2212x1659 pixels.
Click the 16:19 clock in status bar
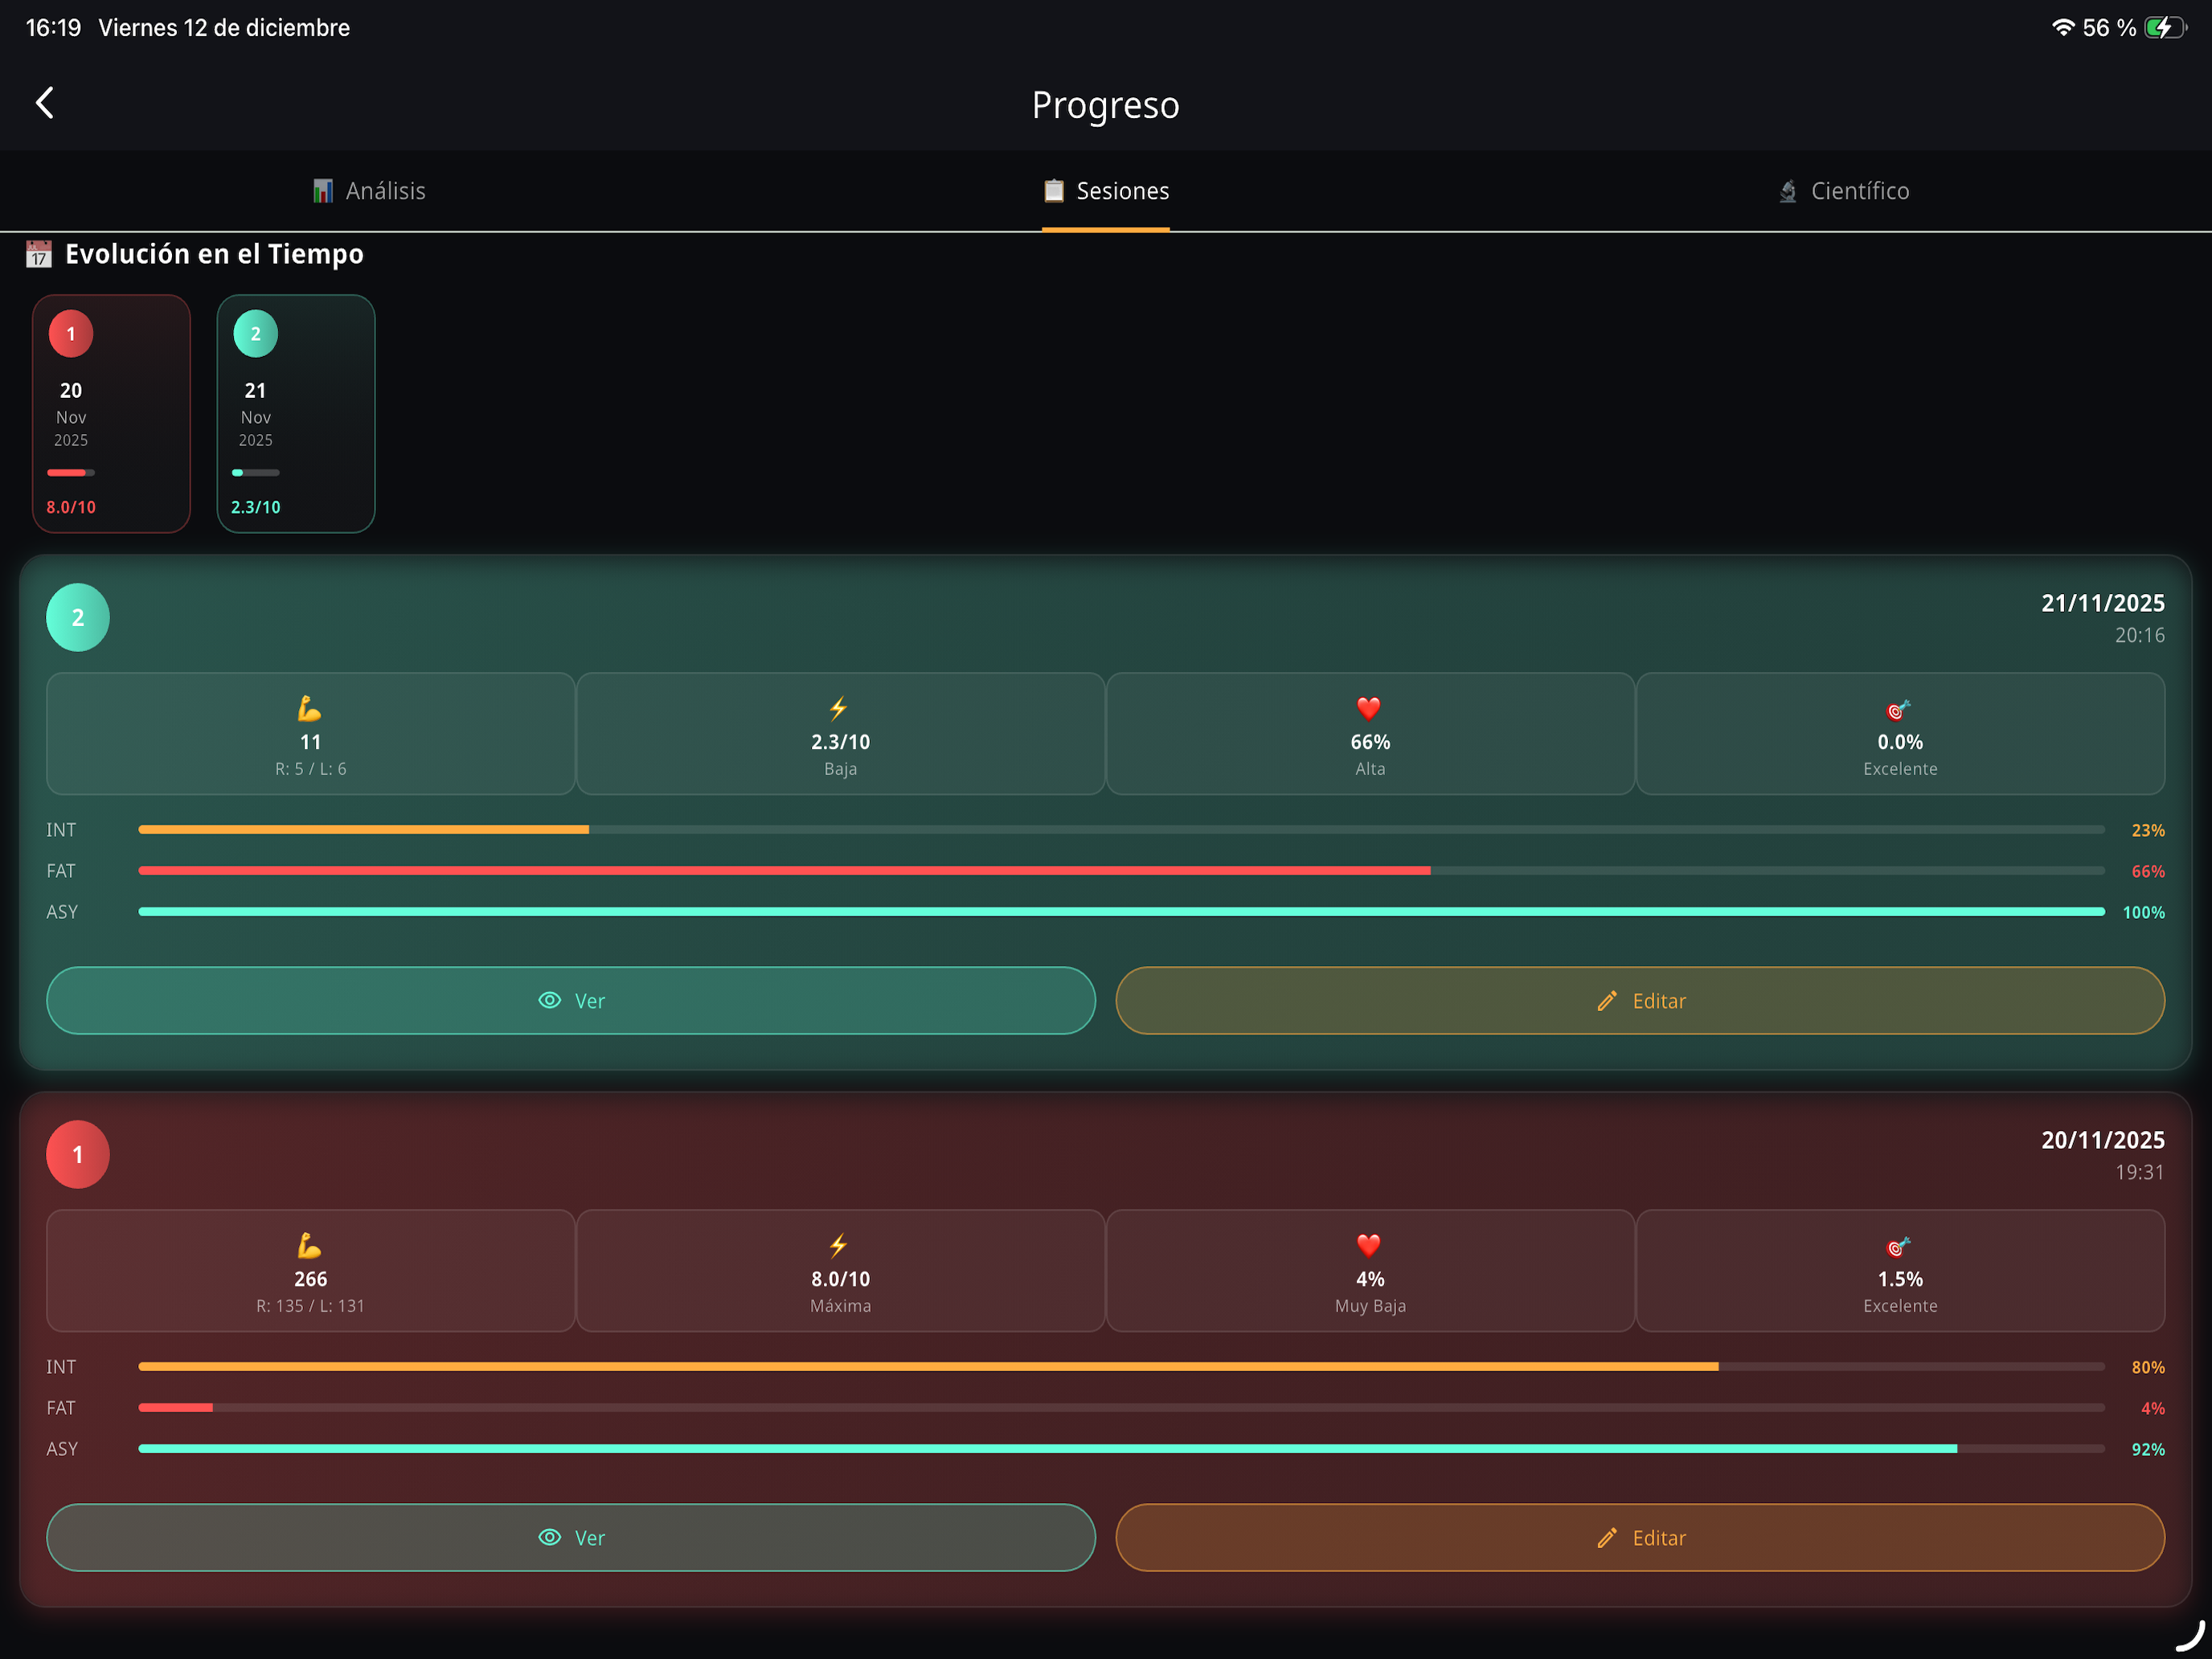(53, 28)
